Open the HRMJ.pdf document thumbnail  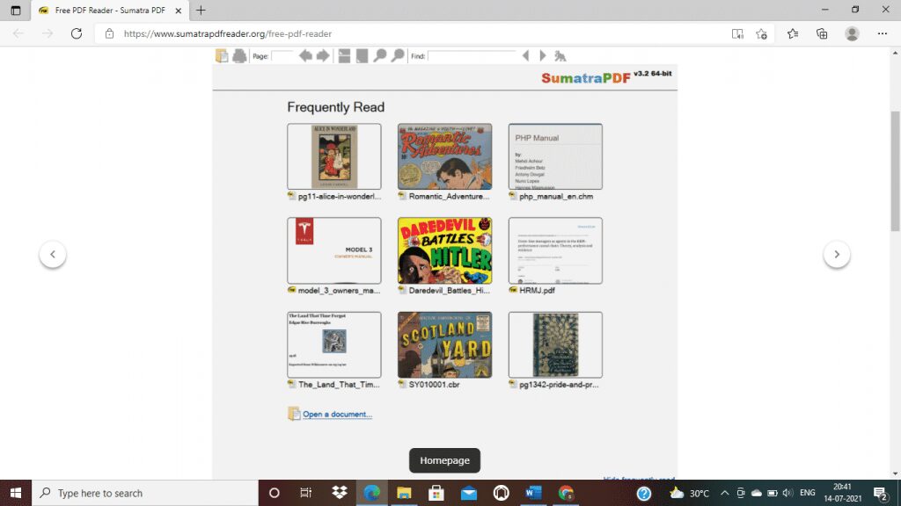(x=555, y=250)
